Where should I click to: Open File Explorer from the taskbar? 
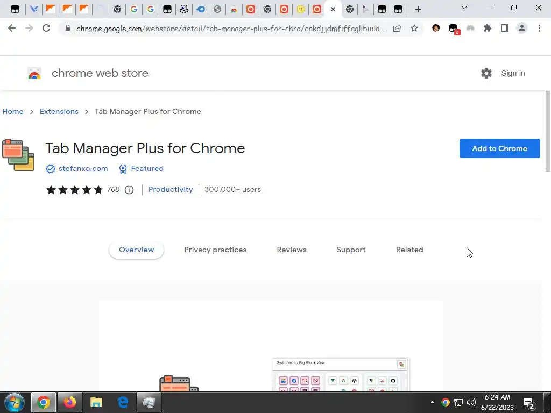click(x=96, y=402)
